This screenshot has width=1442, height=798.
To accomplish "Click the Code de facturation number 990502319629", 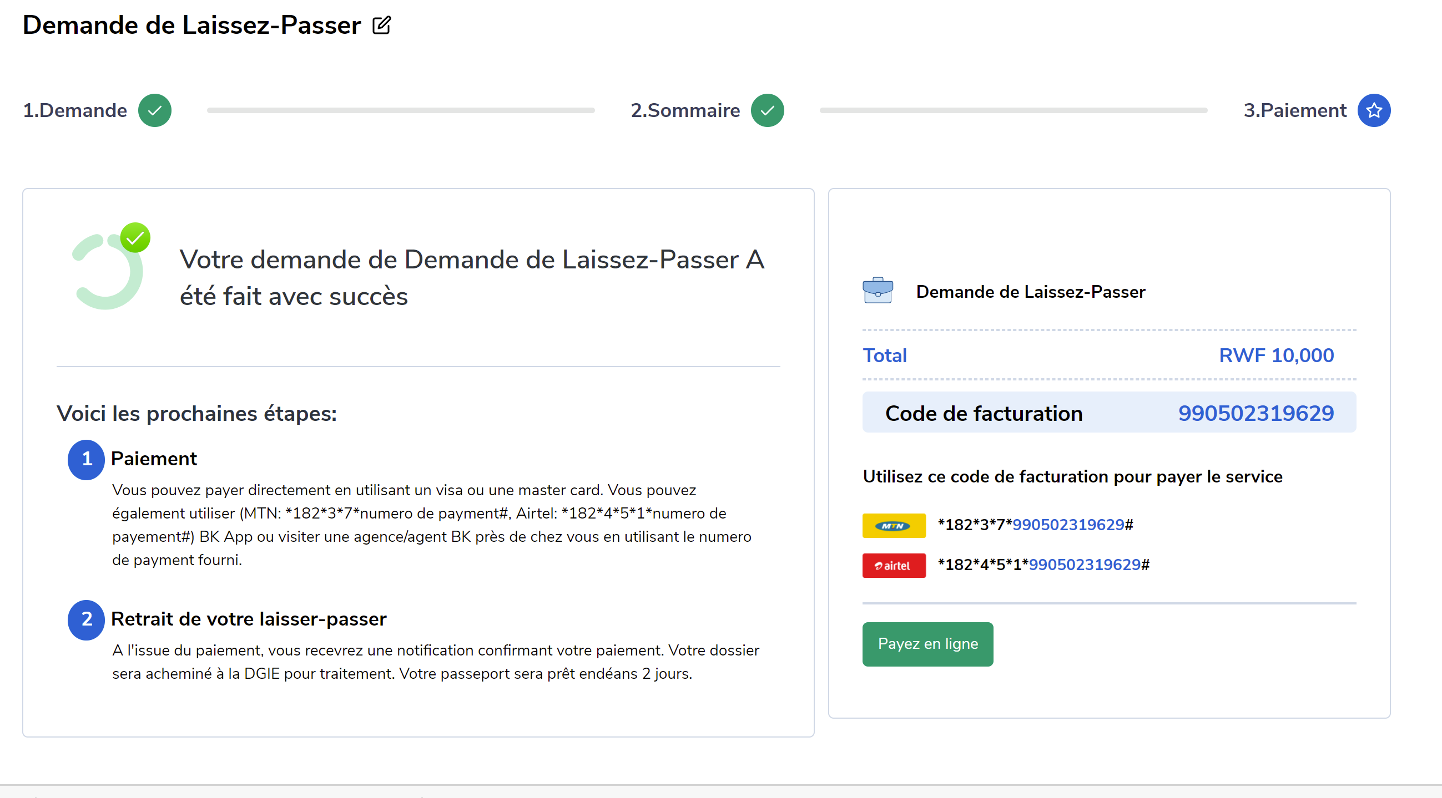I will [x=1255, y=413].
